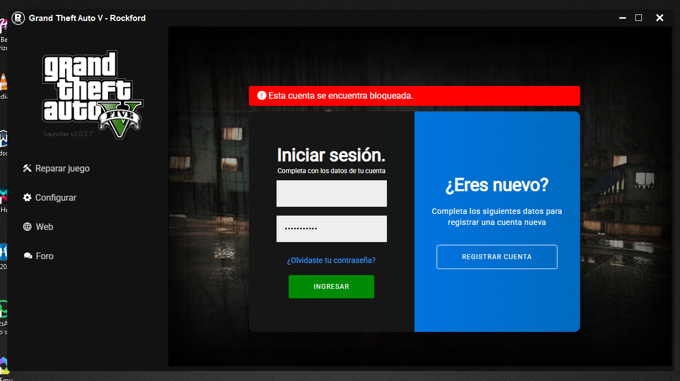The width and height of the screenshot is (680, 381).
Task: Focus the empty username input field
Action: 331,194
